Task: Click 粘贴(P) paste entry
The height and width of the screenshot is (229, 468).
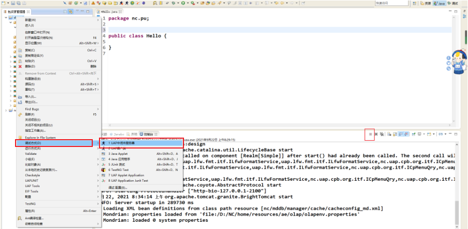Action: tap(58, 61)
